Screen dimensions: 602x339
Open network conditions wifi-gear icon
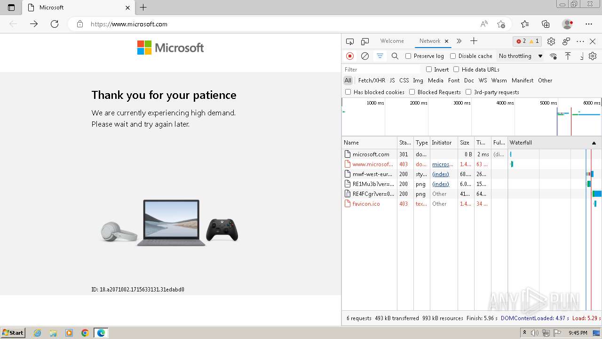click(x=554, y=56)
